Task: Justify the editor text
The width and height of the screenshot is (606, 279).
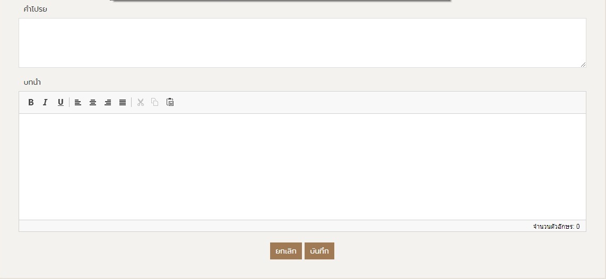Action: click(123, 102)
